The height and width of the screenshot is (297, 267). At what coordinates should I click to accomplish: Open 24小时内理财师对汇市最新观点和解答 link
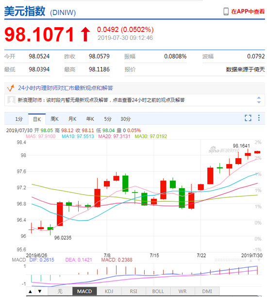pos(66,88)
